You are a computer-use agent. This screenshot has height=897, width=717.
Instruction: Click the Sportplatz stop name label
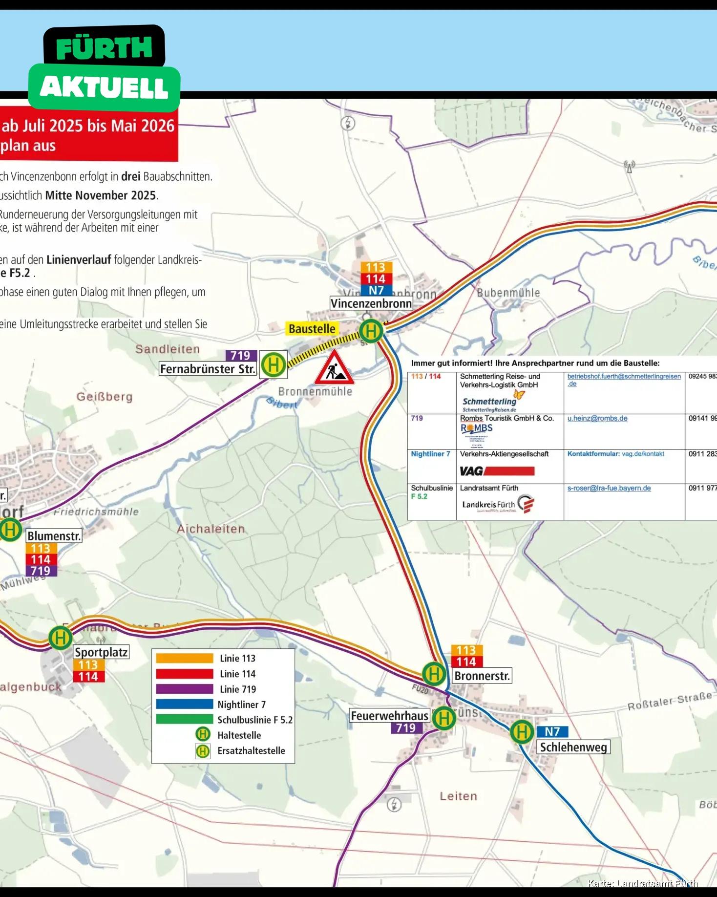click(102, 652)
